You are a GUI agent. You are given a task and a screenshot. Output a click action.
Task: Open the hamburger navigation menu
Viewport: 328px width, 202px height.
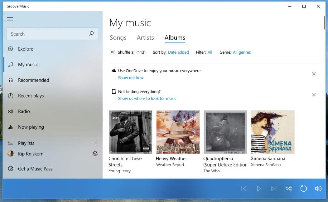point(10,19)
